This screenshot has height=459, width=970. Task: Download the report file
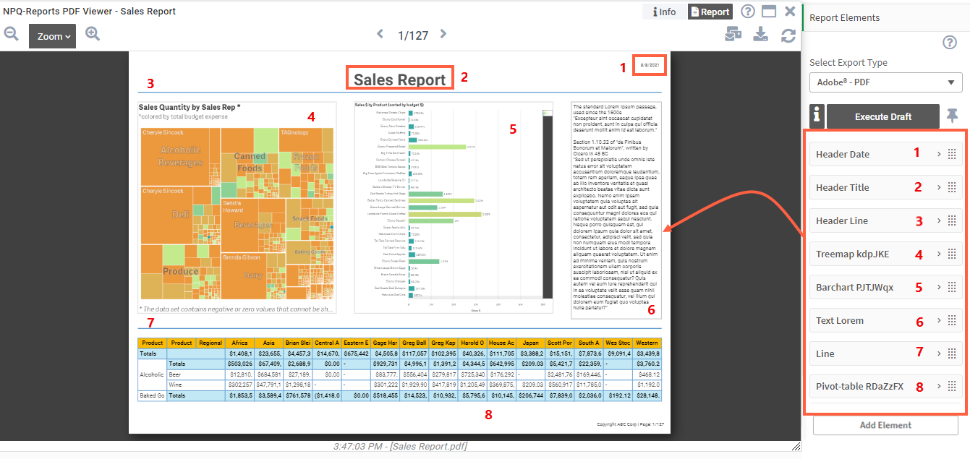pos(761,35)
